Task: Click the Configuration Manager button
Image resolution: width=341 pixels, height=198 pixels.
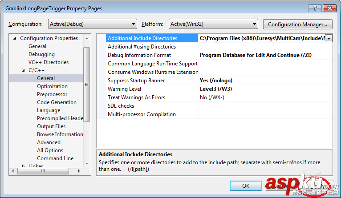Action: tap(298, 24)
